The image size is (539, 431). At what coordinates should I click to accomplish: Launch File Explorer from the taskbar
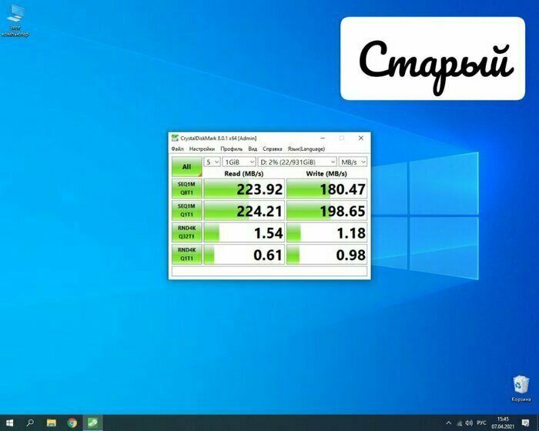pyautogui.click(x=52, y=423)
